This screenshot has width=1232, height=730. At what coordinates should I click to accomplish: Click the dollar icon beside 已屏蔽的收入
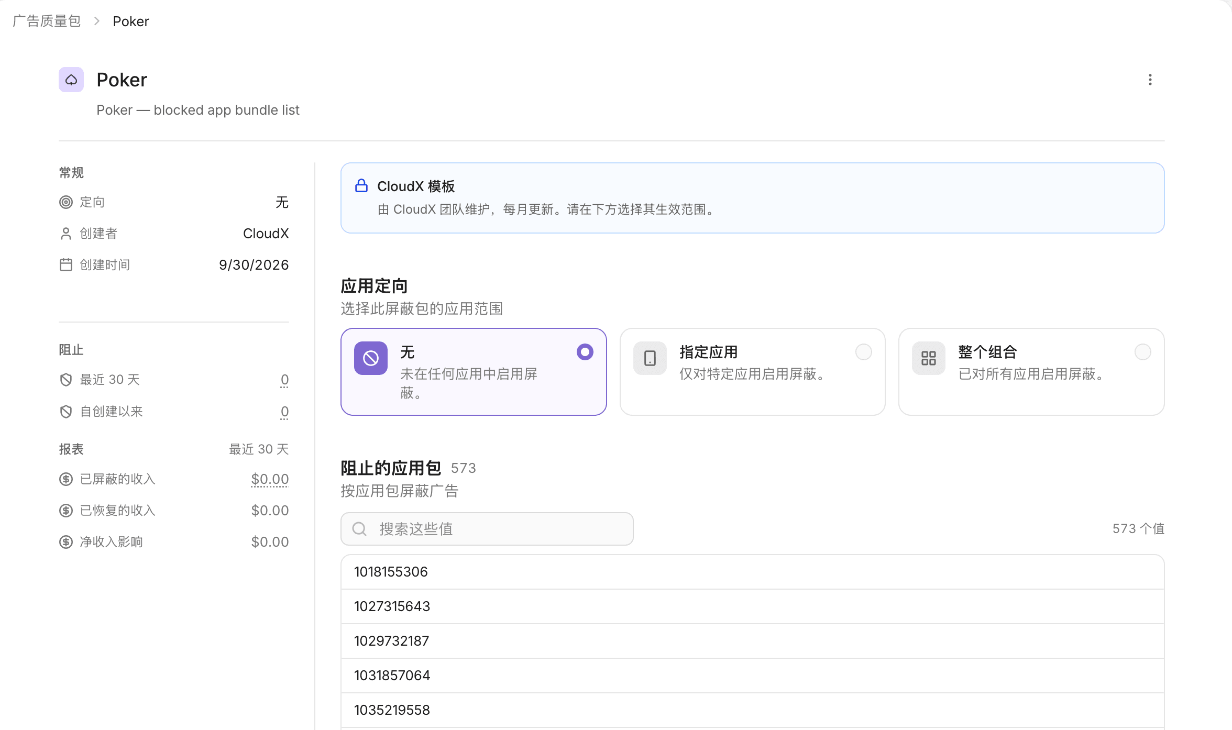coord(66,479)
